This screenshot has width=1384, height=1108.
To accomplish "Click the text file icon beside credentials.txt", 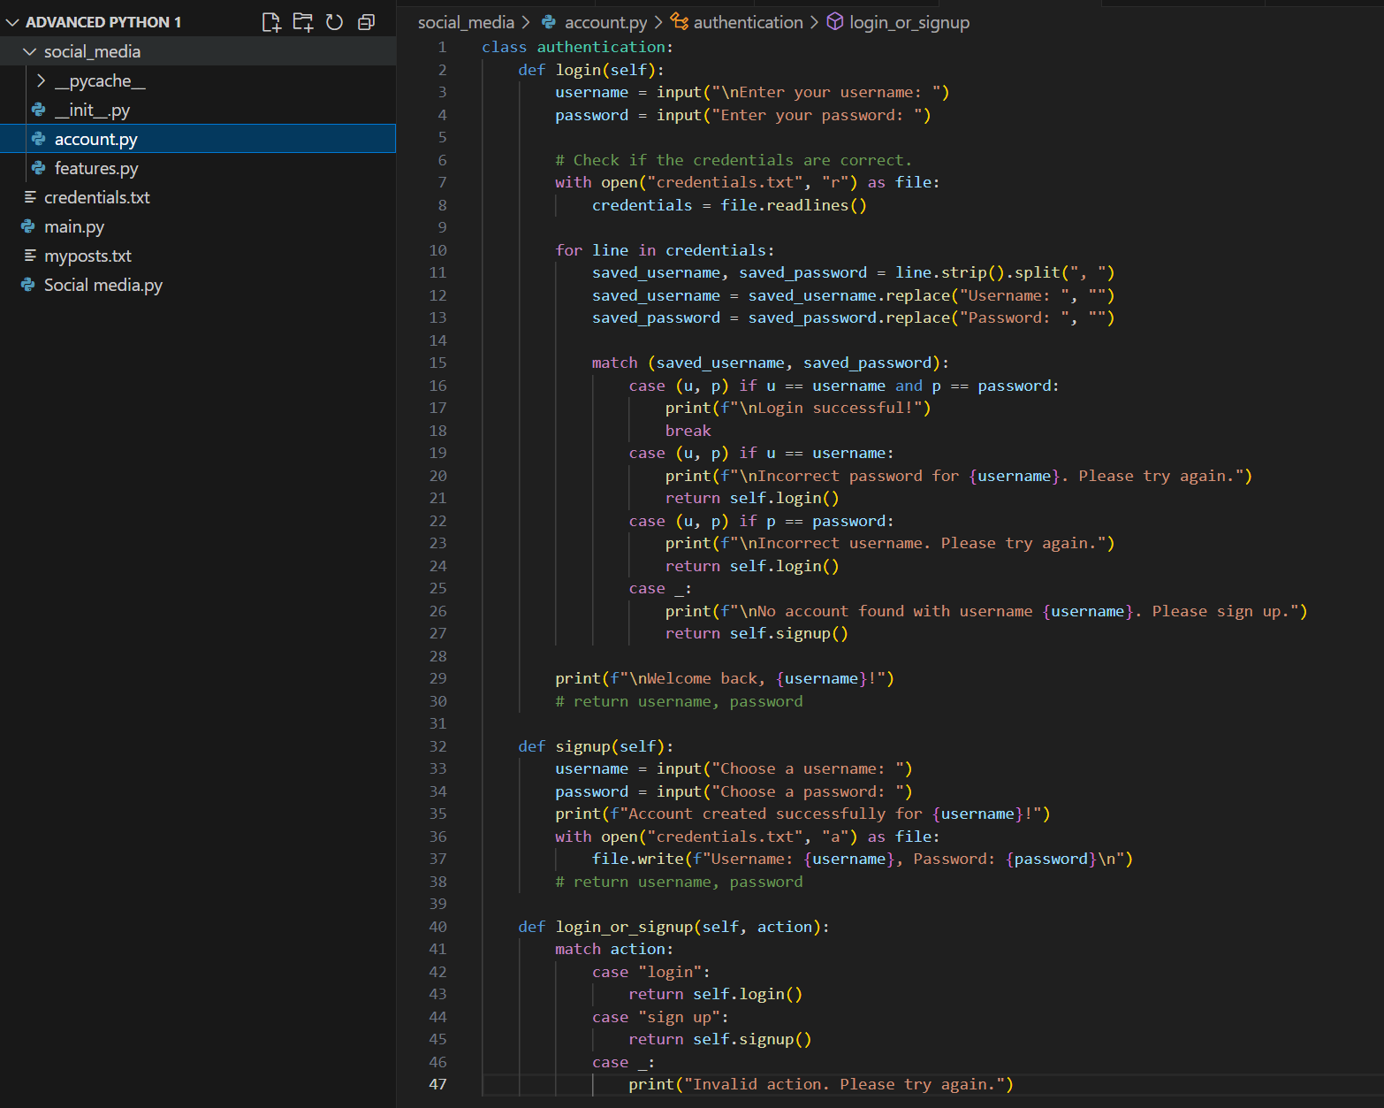I will [30, 197].
